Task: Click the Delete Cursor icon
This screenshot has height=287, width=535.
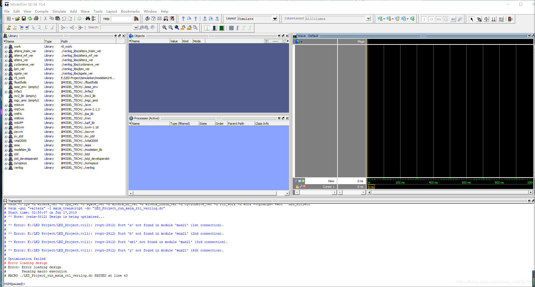Action: click(x=15, y=27)
